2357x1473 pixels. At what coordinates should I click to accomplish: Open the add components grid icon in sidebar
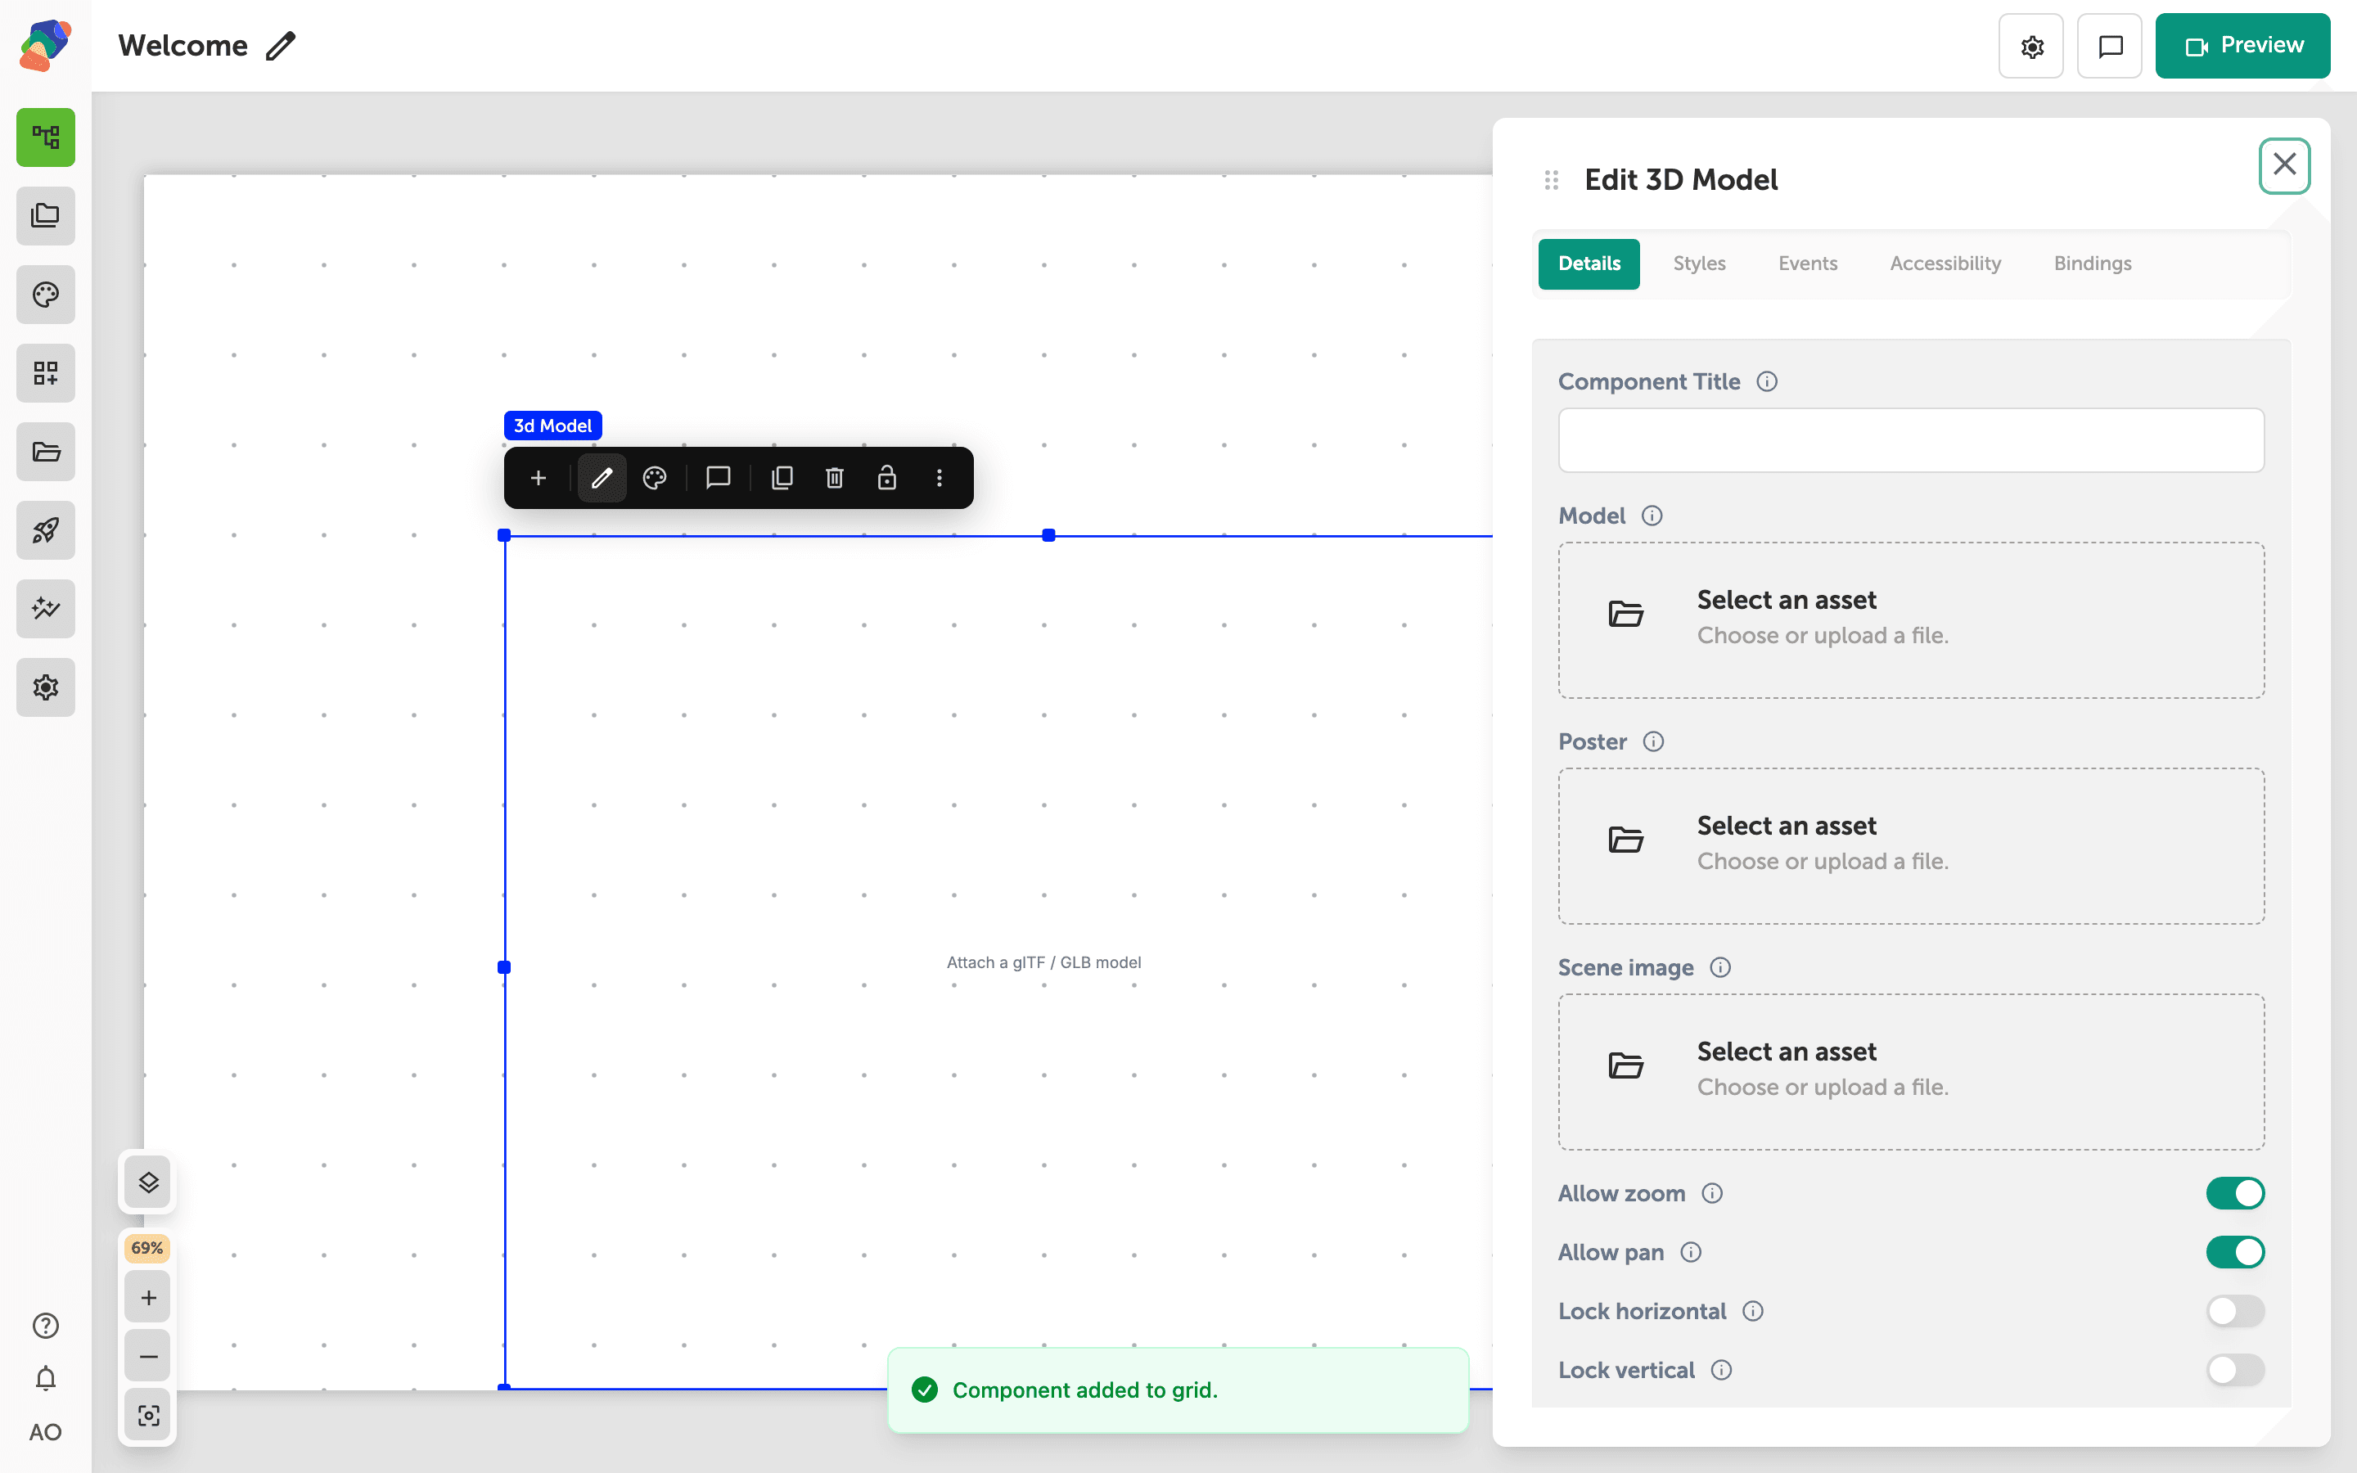(46, 373)
